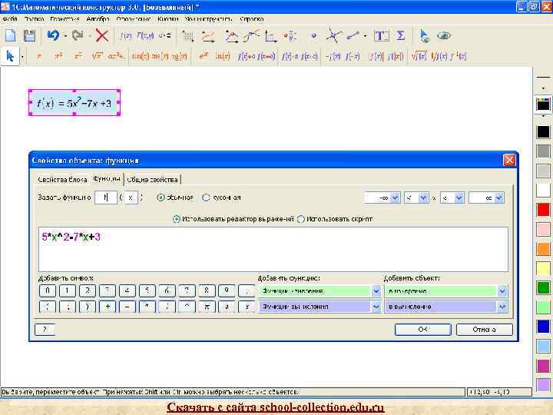This screenshot has width=553, height=415.
Task: Pick the dark blue color swatch
Action: 543,327
